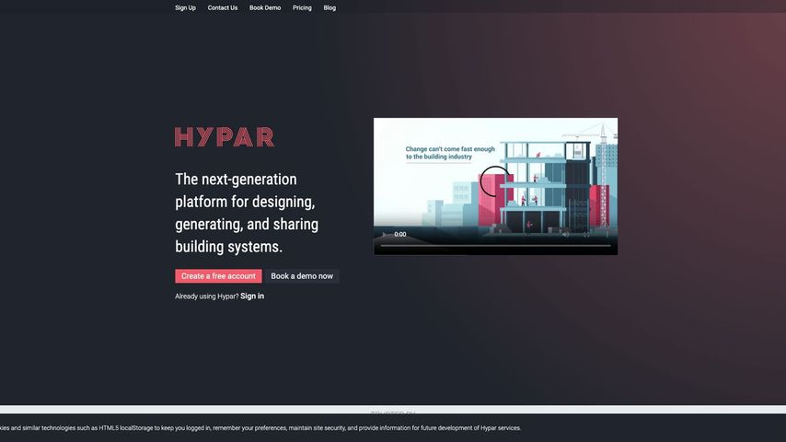Open the Contact Us page

(223, 7)
